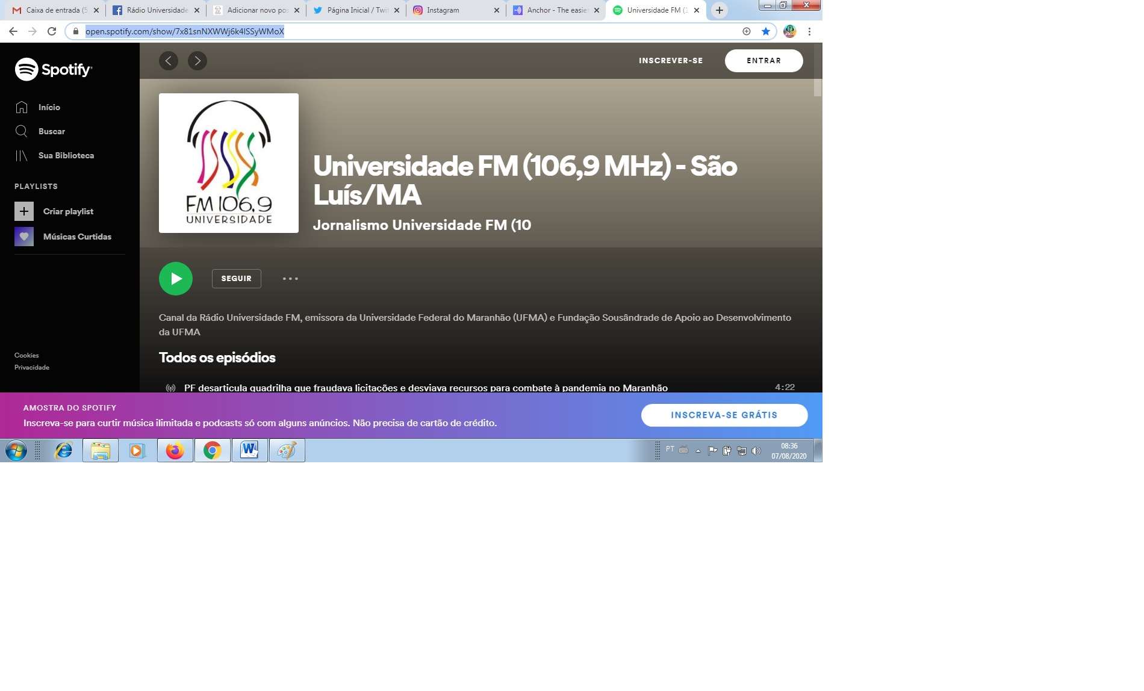Click the podcast cover art thumbnail
1144x691 pixels.
click(x=229, y=163)
